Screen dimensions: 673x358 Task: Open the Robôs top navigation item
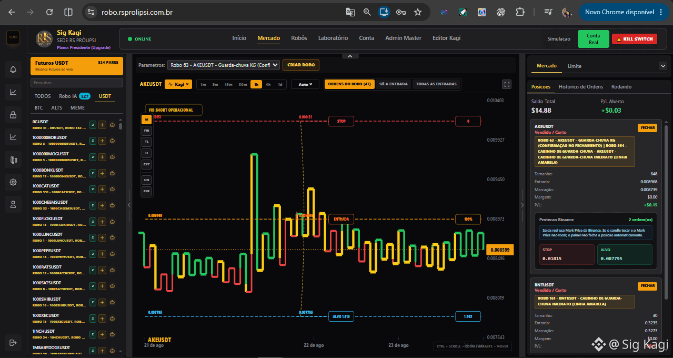(299, 38)
